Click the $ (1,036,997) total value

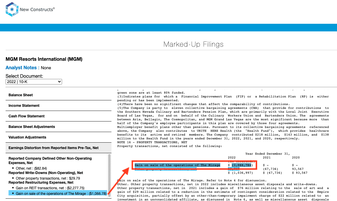[x=240, y=173]
